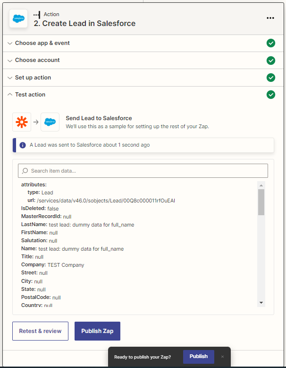The height and width of the screenshot is (368, 286).
Task: Click the scroll down arrow in data list
Action: coord(261,303)
